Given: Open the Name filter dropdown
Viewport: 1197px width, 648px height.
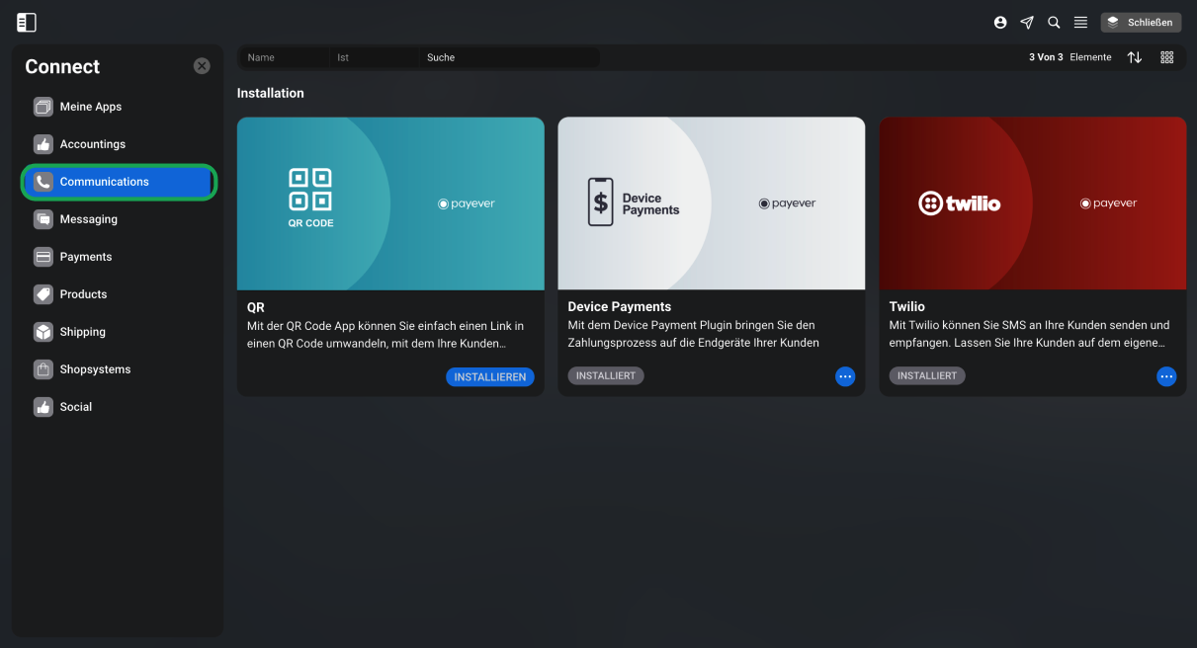Looking at the screenshot, I should click(285, 57).
